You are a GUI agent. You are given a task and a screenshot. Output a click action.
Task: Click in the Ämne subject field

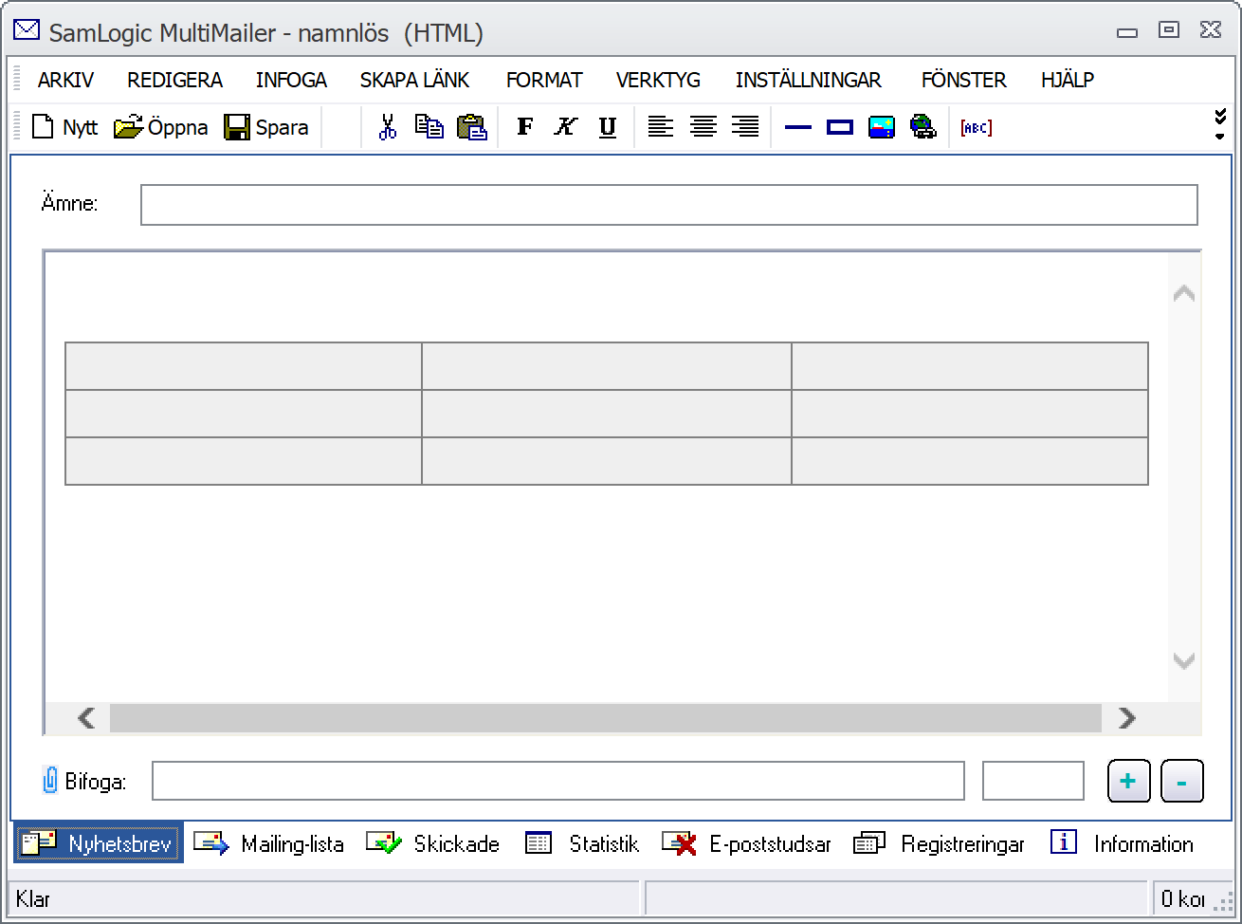(x=669, y=205)
